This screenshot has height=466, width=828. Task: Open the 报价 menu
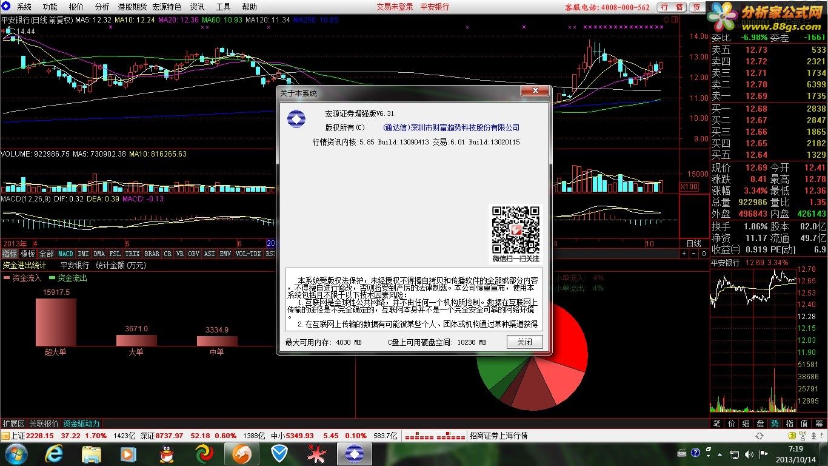coord(76,7)
